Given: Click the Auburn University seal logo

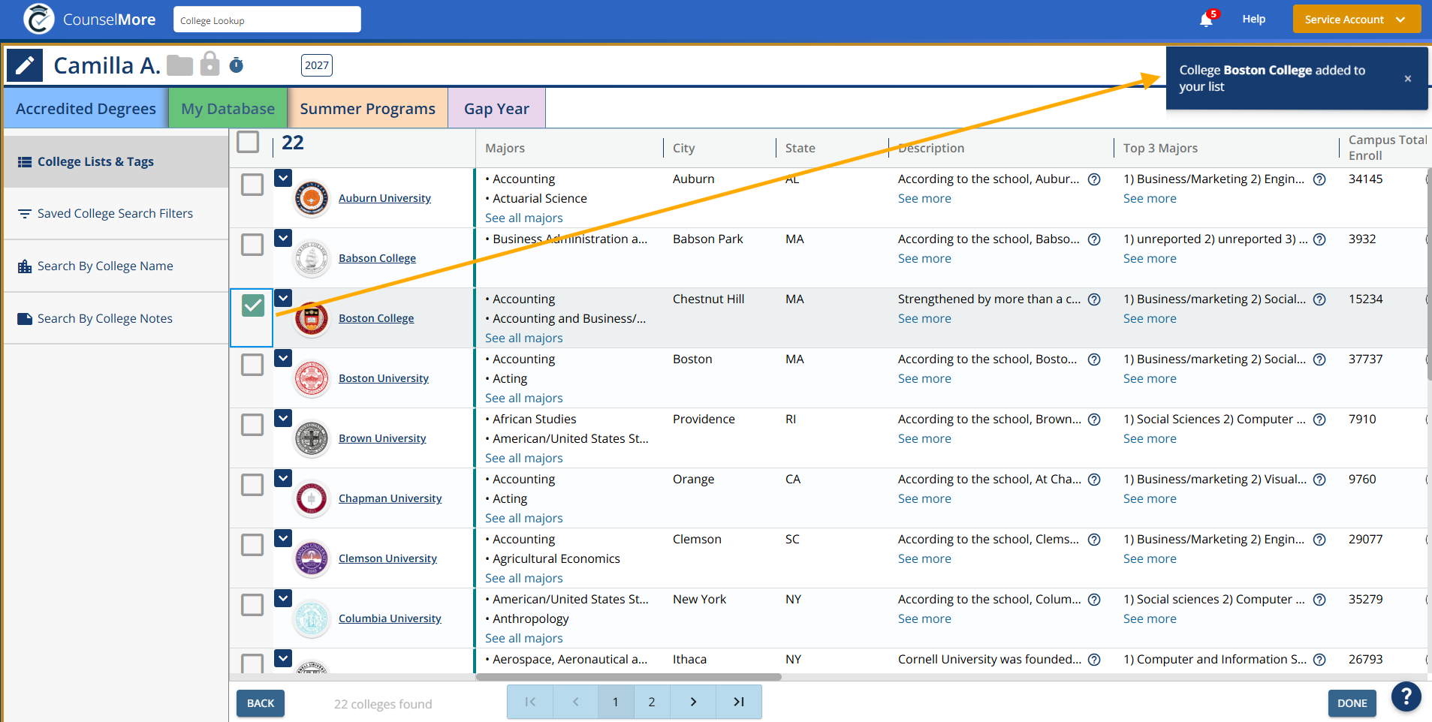Looking at the screenshot, I should pos(311,199).
